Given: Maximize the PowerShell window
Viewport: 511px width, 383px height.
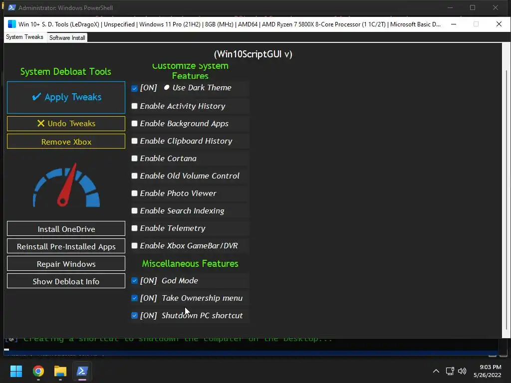Looking at the screenshot, I should (x=473, y=7).
